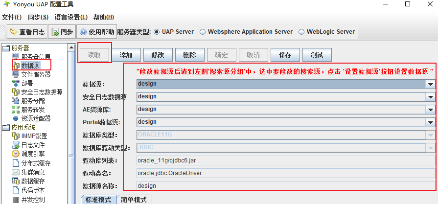
Task: Select the UAP Server radio button
Action: tap(157, 32)
